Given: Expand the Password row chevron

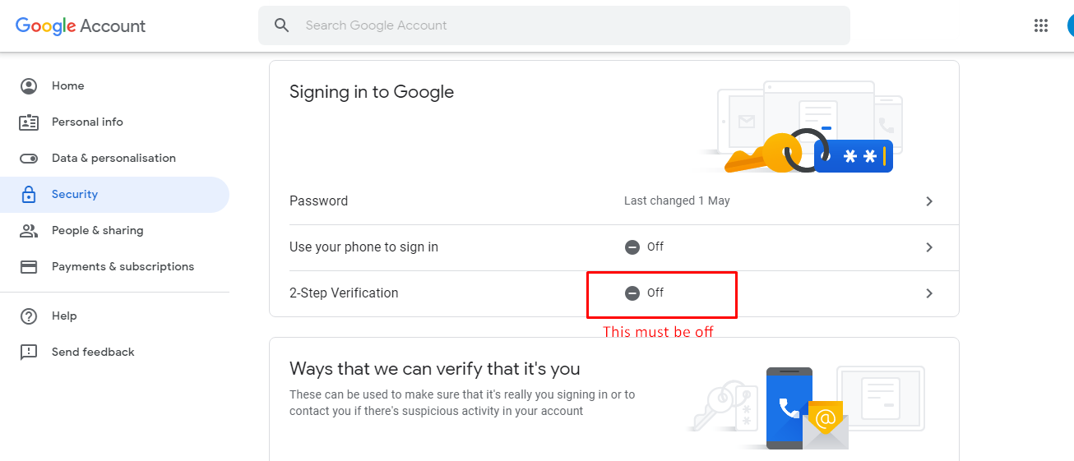Looking at the screenshot, I should [929, 201].
